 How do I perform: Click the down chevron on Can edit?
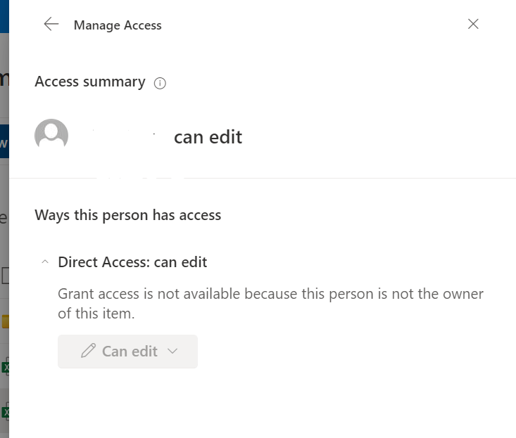(173, 352)
